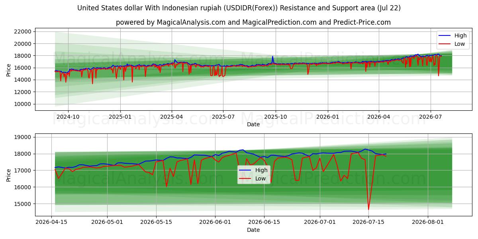478x239 pixels.
Task: Click the 'Price' axis title of bottom chart
Action: pos(9,174)
